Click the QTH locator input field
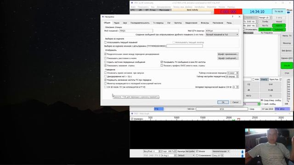The height and width of the screenshot is (165, 294). pyautogui.click(x=222, y=31)
